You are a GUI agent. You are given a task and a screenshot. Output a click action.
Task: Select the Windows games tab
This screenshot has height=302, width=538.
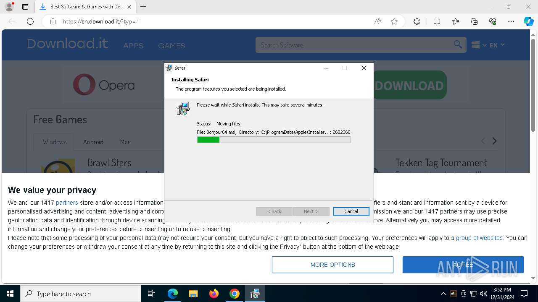coord(55,142)
